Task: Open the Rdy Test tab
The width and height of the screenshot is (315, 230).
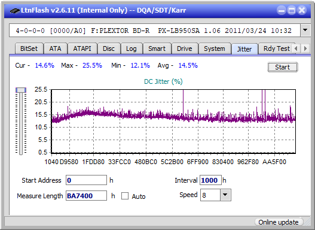Action: tap(276, 49)
